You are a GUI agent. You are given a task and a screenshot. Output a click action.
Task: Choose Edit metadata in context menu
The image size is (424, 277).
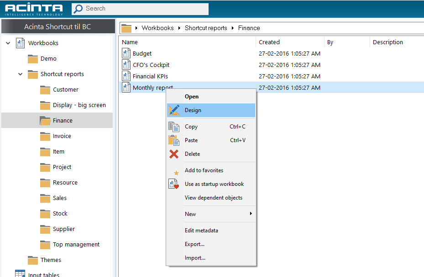(211, 231)
